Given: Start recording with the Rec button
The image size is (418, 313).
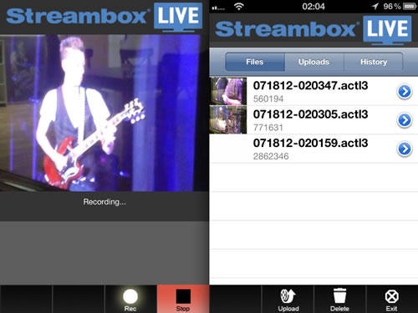Looking at the screenshot, I should (x=130, y=299).
